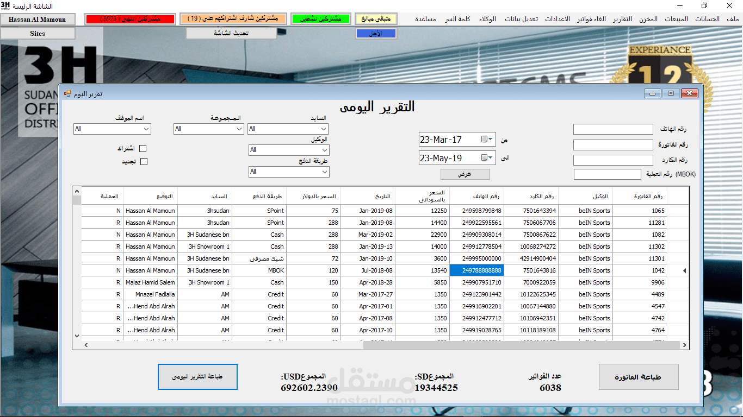Click the blue الآجل button

[x=376, y=34]
